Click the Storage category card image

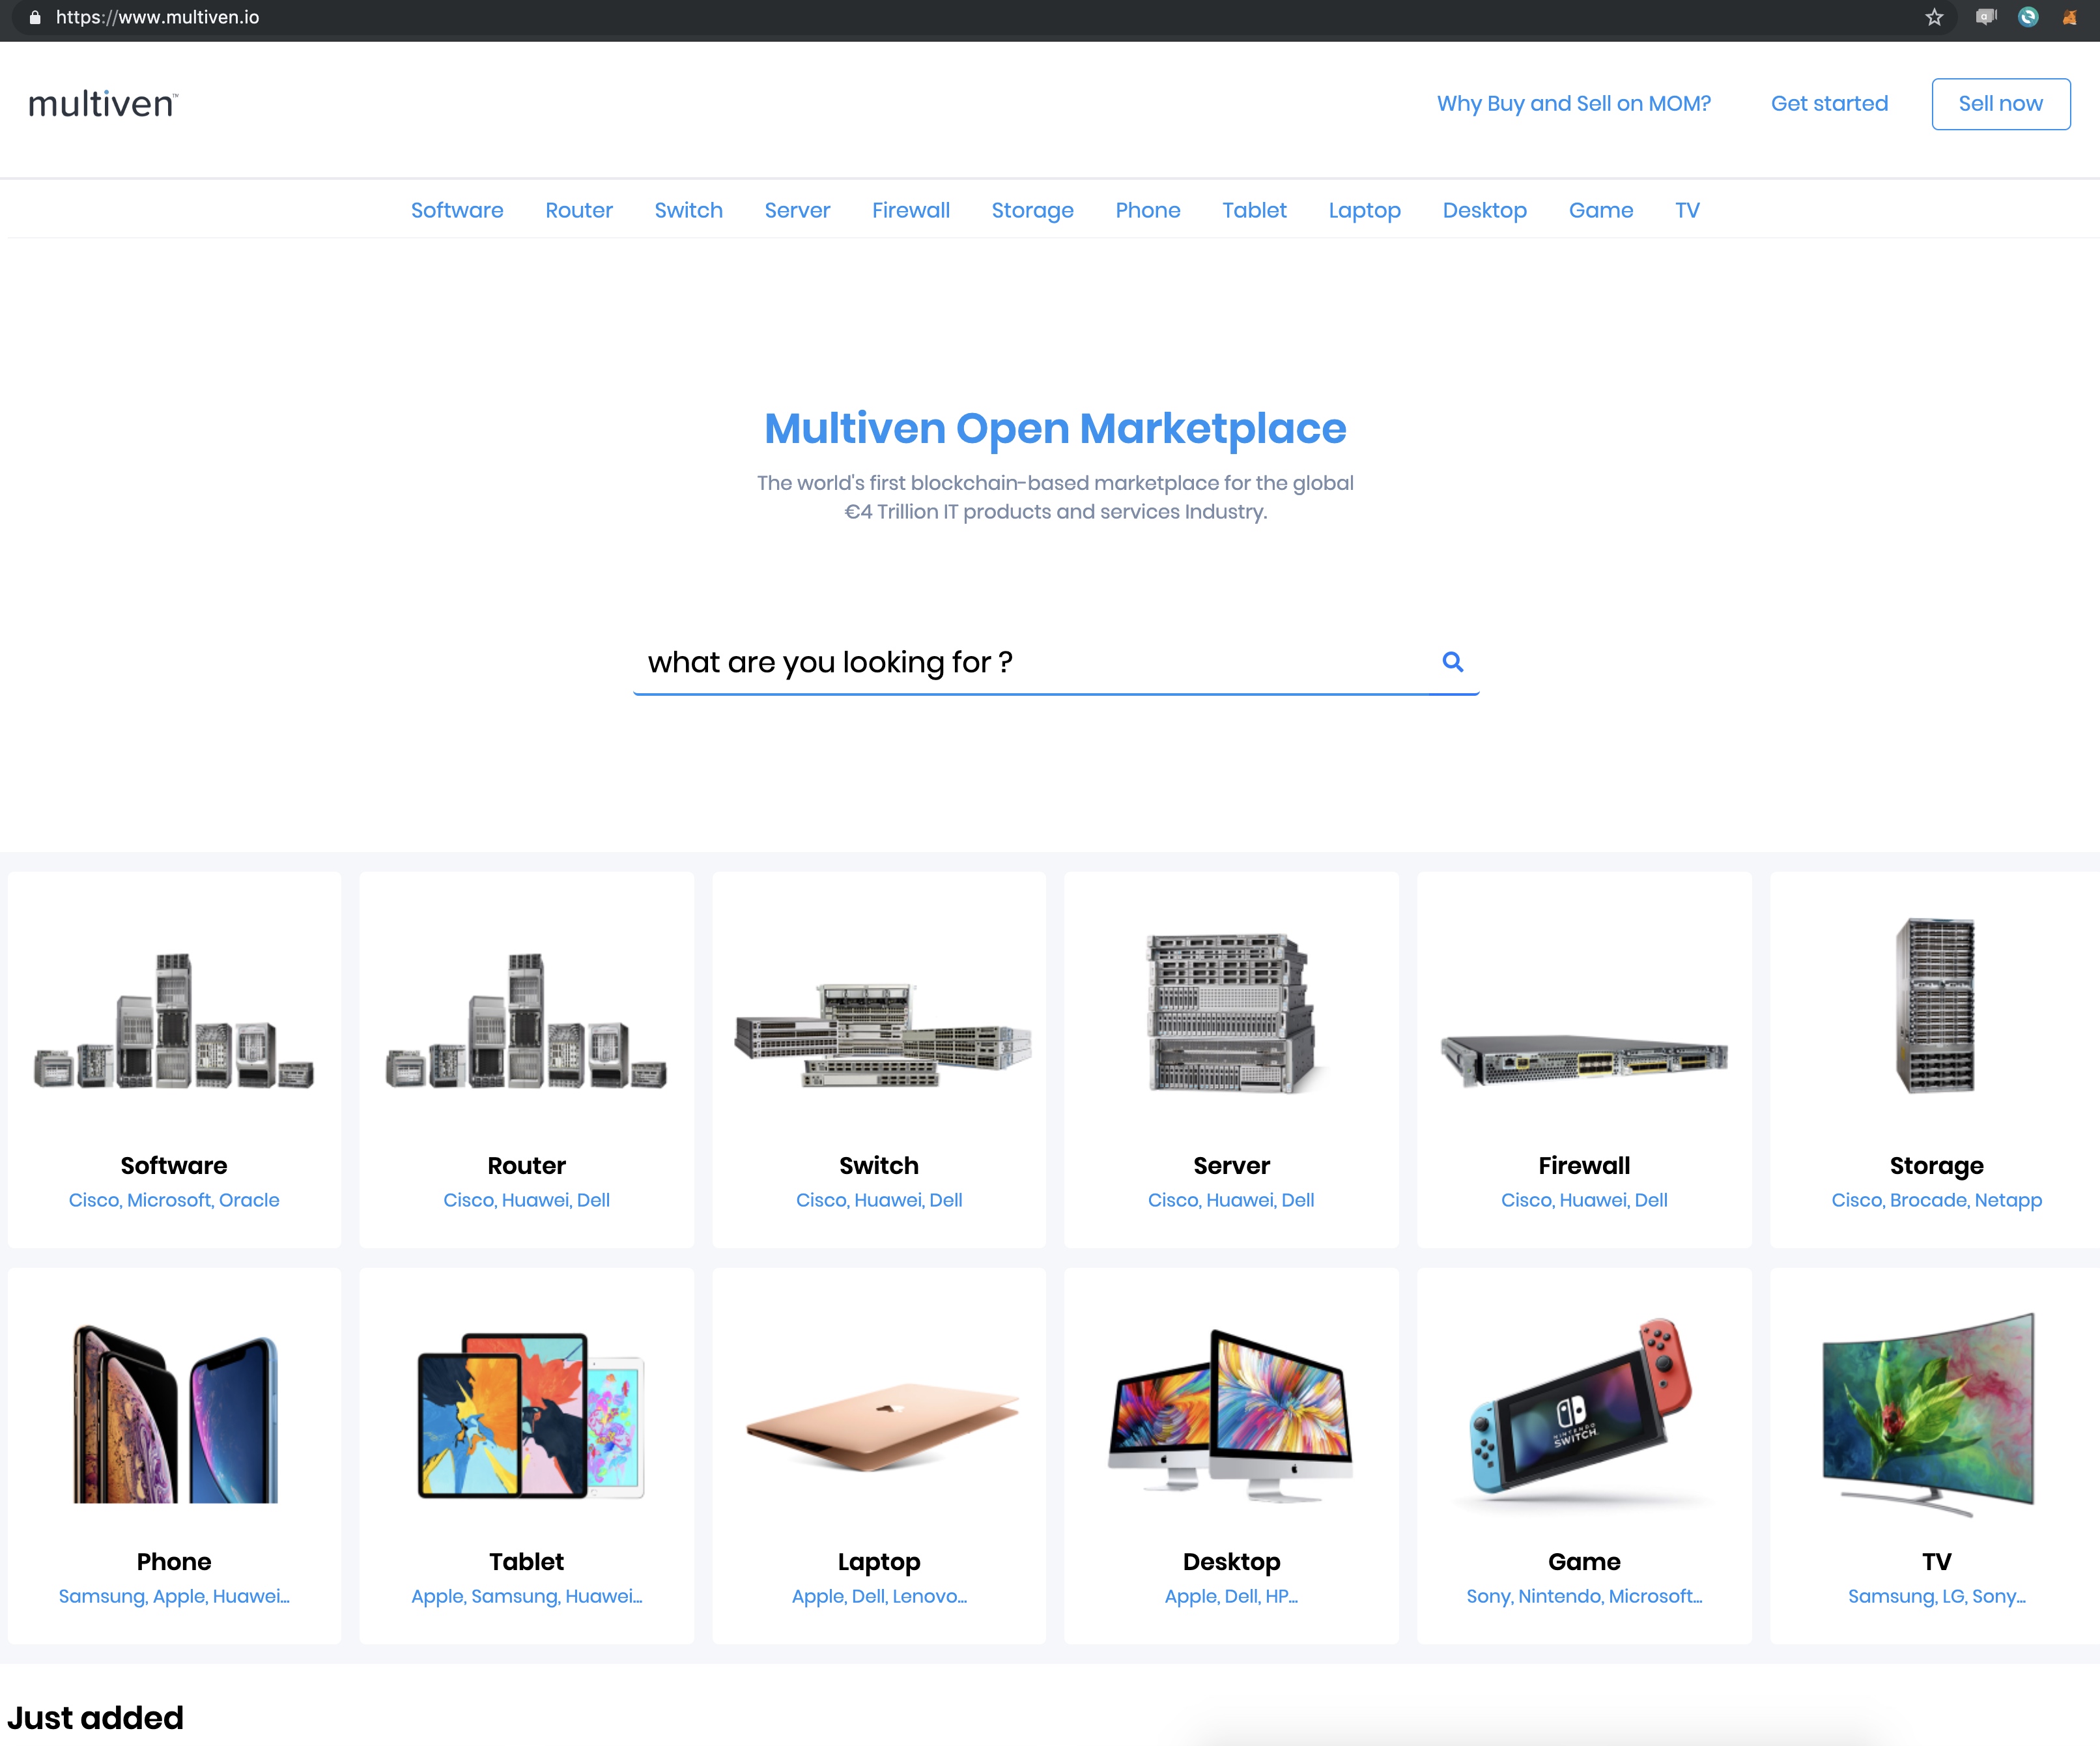click(1936, 1005)
